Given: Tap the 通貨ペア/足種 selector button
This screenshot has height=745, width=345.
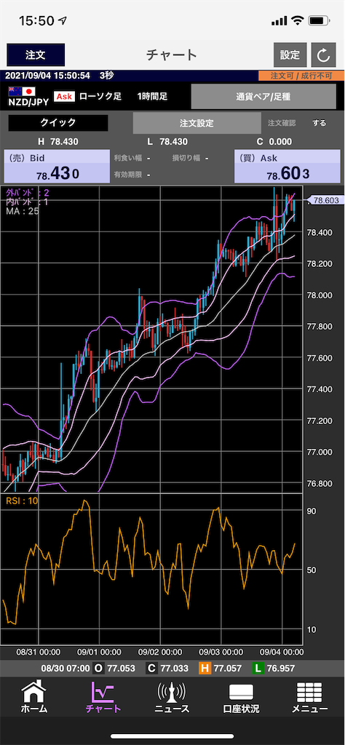Looking at the screenshot, I should tap(263, 97).
